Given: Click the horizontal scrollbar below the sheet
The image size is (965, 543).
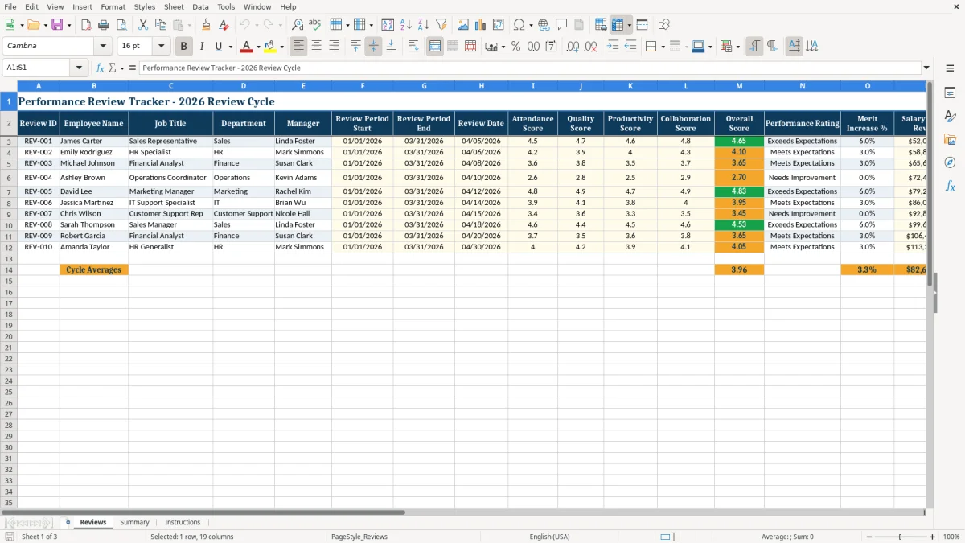Looking at the screenshot, I should (203, 512).
